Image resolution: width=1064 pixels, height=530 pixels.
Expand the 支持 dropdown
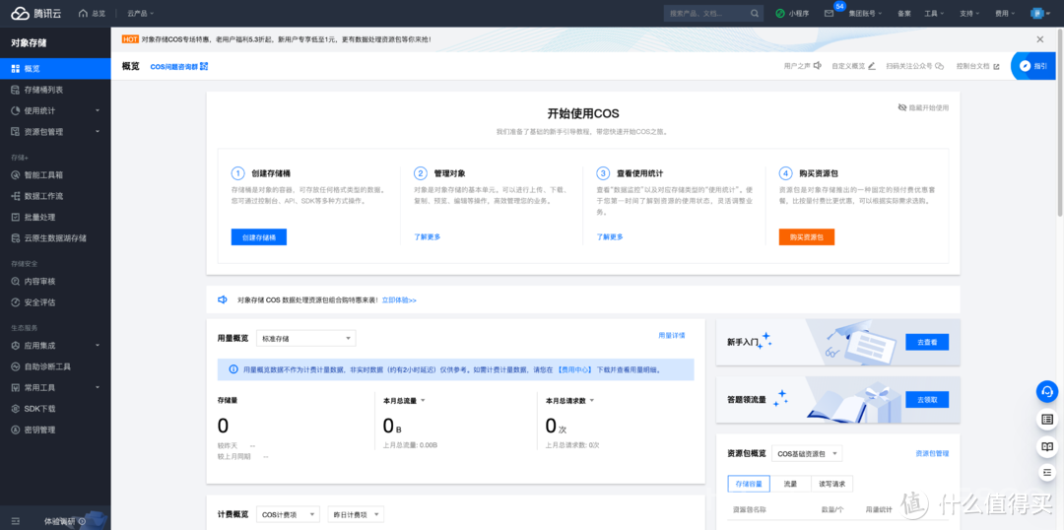969,13
